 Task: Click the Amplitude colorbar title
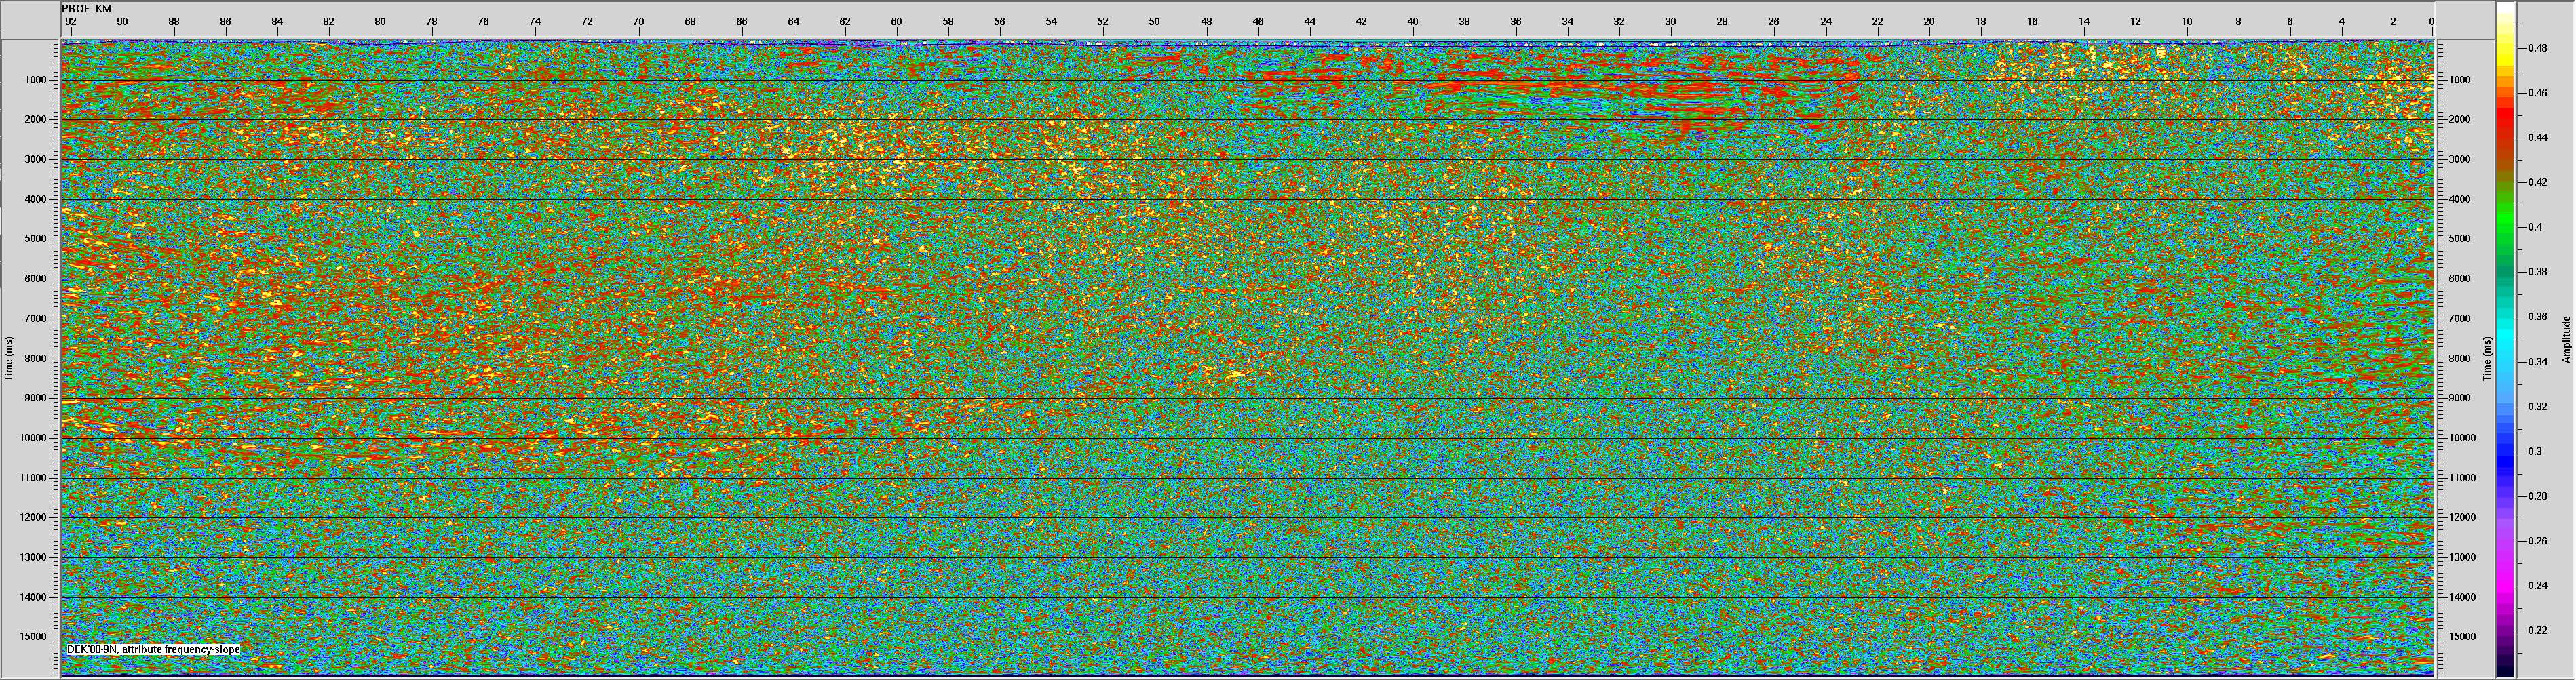click(x=2567, y=340)
